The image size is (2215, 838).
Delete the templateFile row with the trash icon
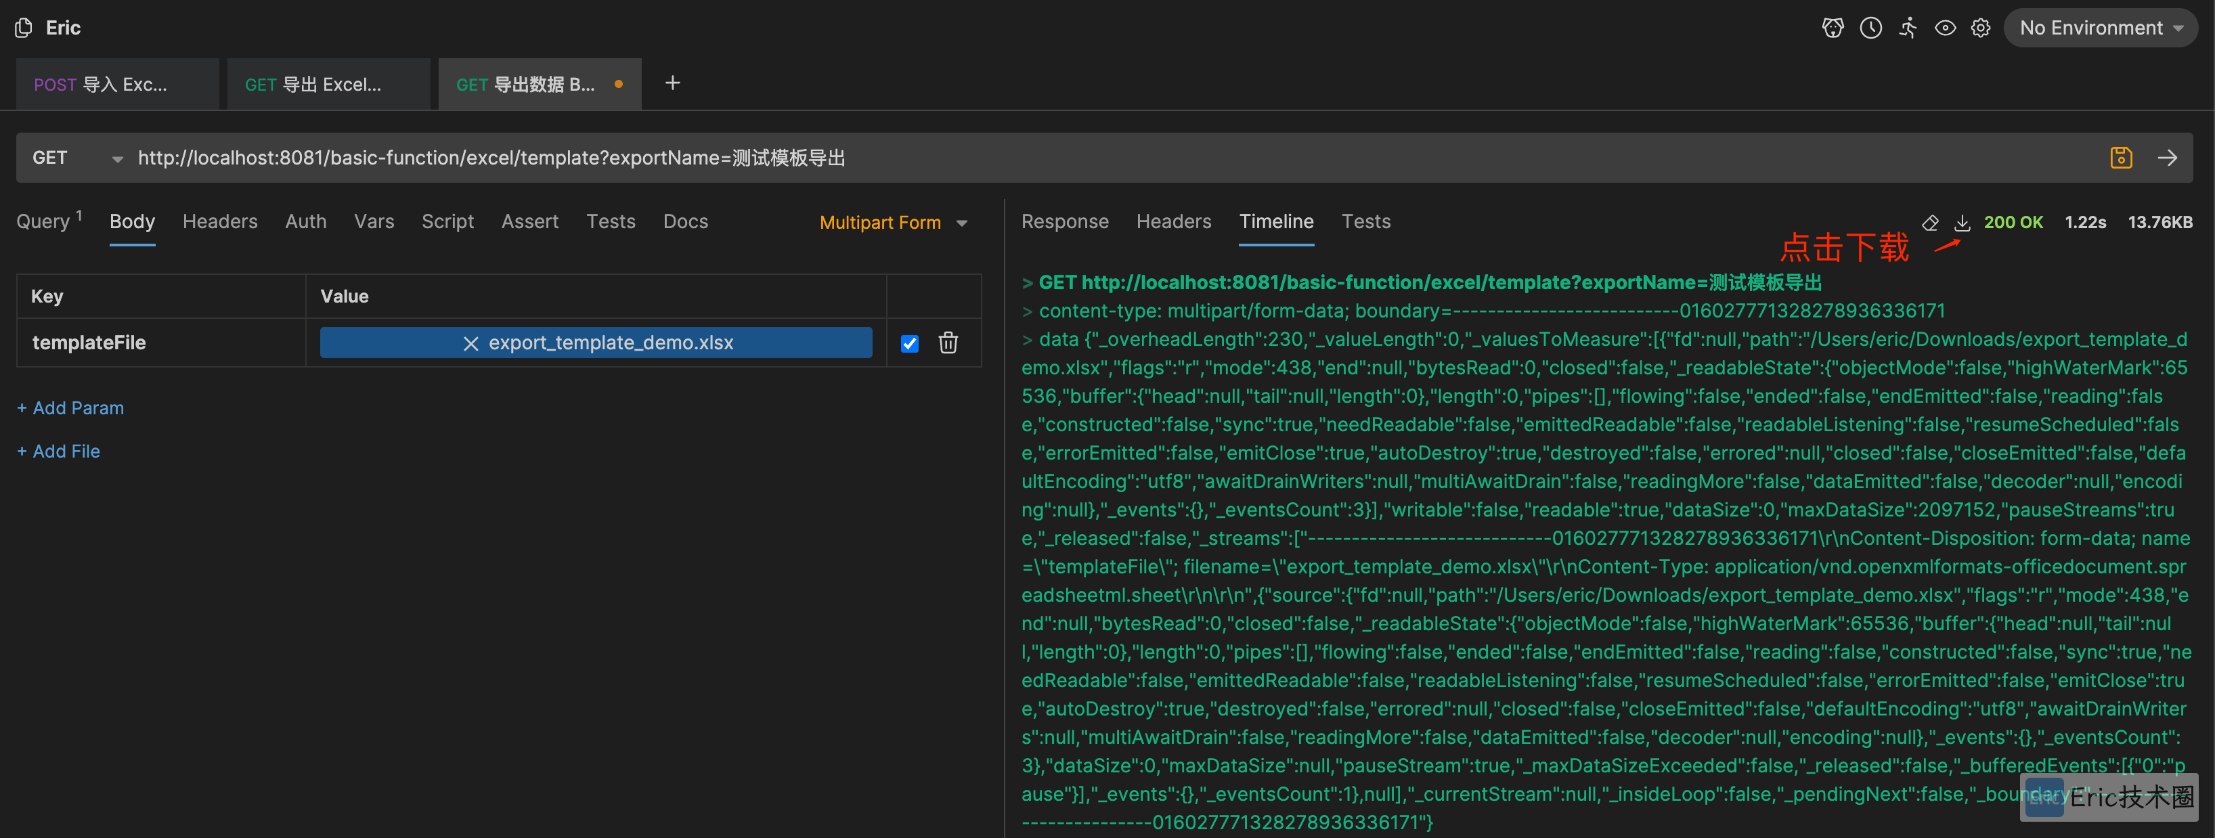[x=948, y=343]
